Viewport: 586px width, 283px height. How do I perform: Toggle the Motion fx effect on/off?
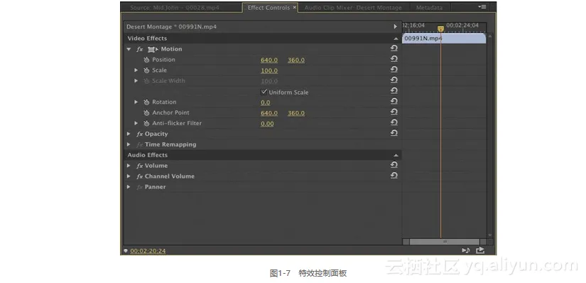pyautogui.click(x=140, y=49)
